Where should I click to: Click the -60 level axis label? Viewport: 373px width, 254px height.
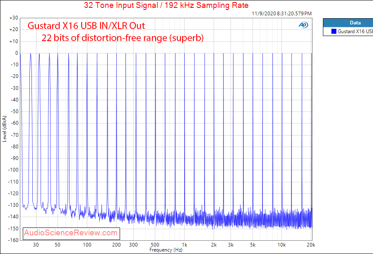[14, 123]
